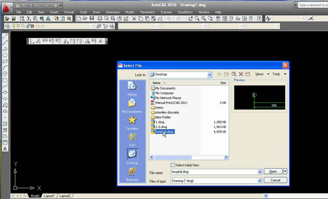Select the Circle tool in the draw toolbar
The width and height of the screenshot is (328, 199).
pyautogui.click(x=5, y=74)
